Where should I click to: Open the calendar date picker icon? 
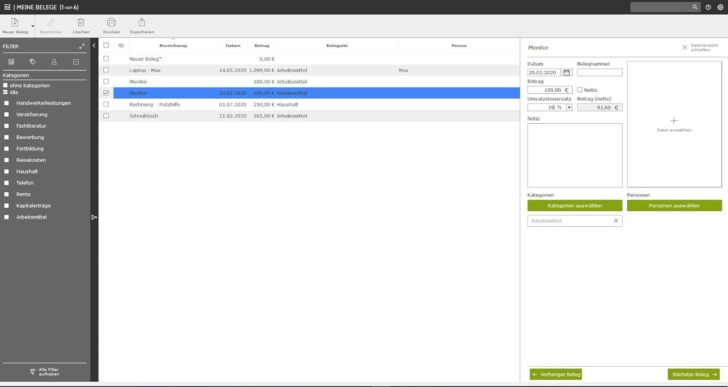566,72
